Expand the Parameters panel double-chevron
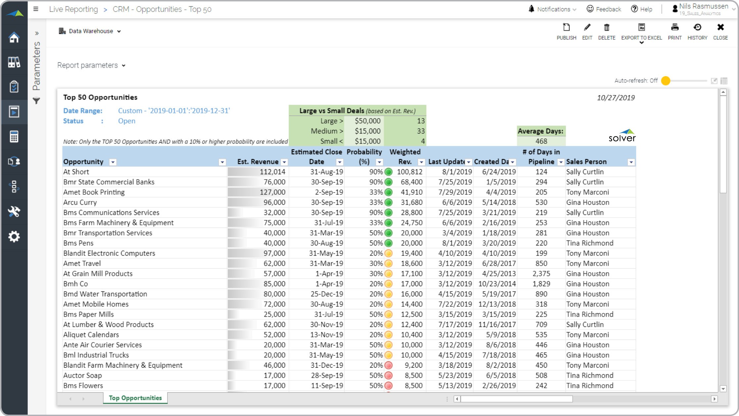Image resolution: width=739 pixels, height=416 pixels. (x=37, y=33)
